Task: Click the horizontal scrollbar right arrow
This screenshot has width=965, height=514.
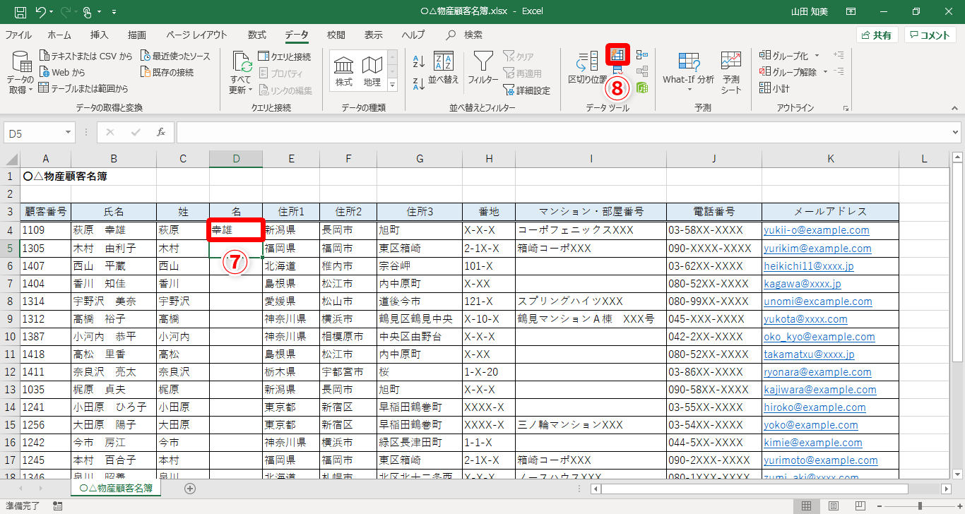Action: coord(947,489)
